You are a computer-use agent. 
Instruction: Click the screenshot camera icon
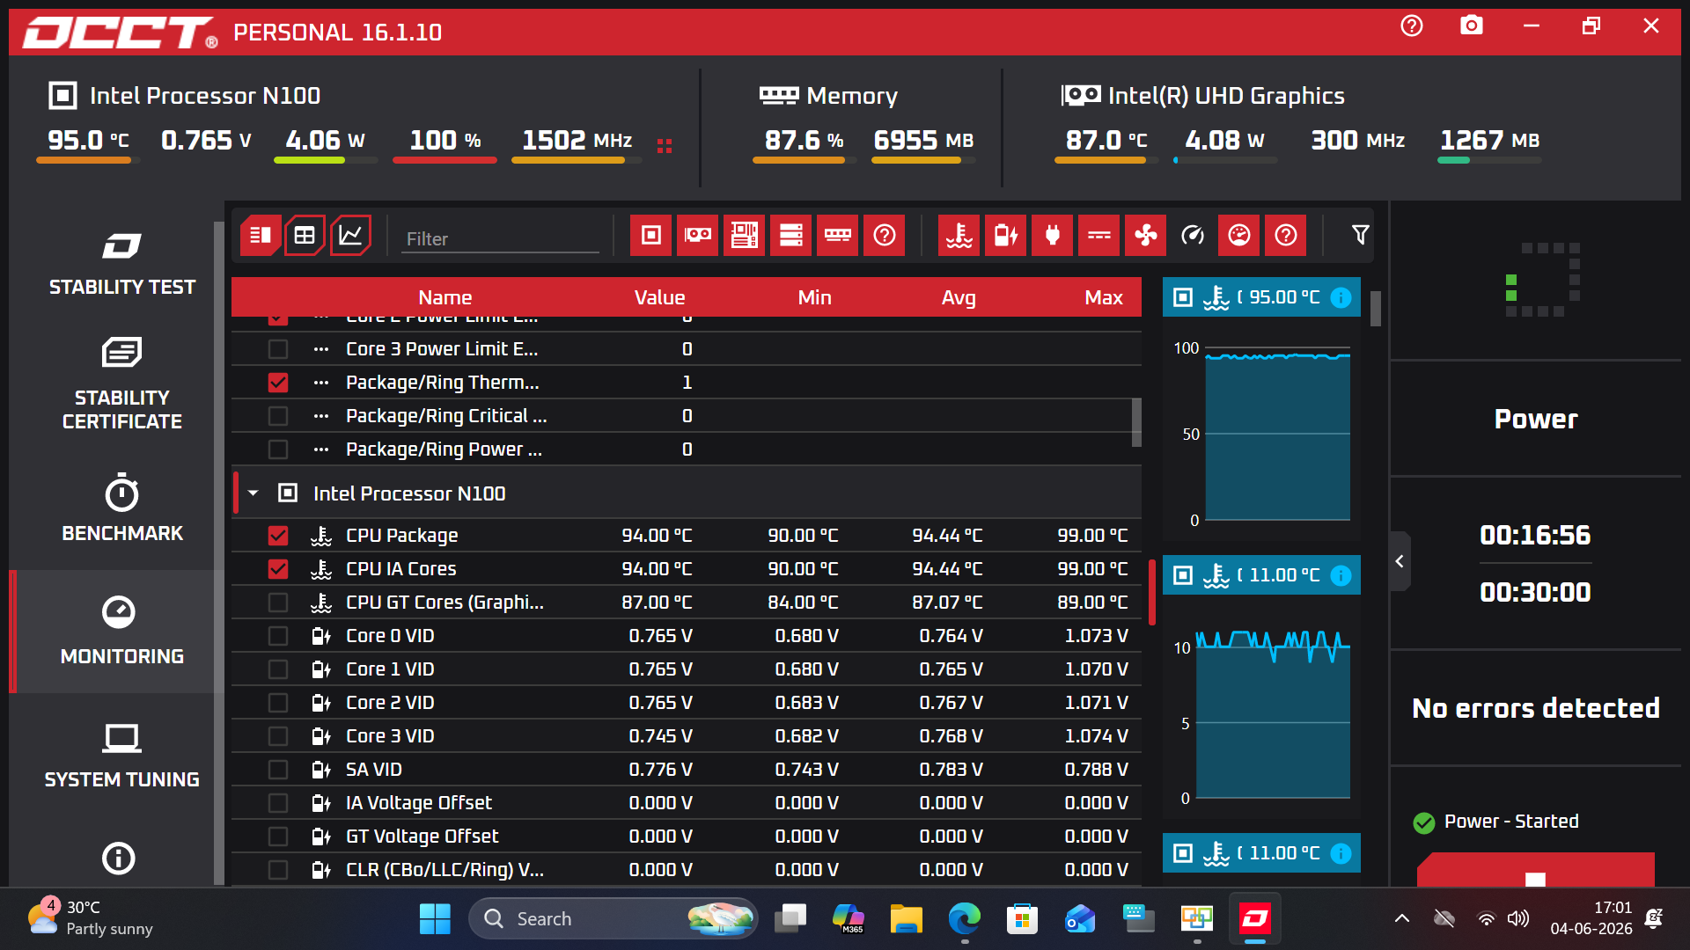click(1472, 26)
